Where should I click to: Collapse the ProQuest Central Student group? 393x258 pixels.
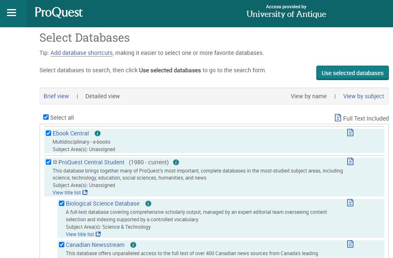(55, 162)
